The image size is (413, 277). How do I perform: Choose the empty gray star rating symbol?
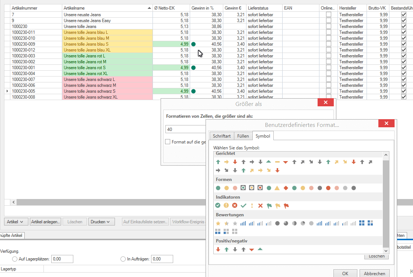pyautogui.click(x=235, y=223)
